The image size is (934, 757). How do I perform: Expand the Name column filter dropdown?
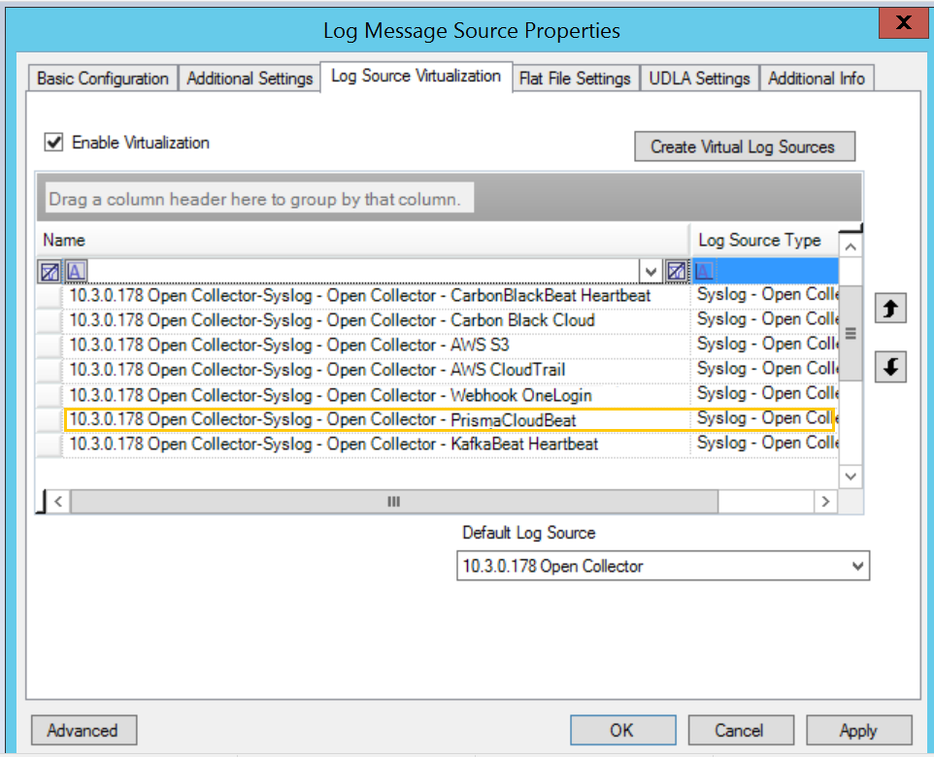(650, 271)
